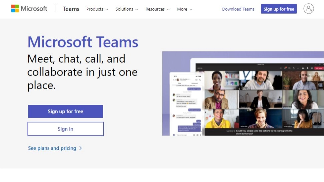
Task: Click the Sign in button
Action: pos(66,129)
